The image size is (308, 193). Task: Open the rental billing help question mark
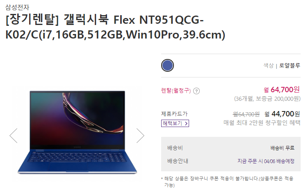(196, 91)
